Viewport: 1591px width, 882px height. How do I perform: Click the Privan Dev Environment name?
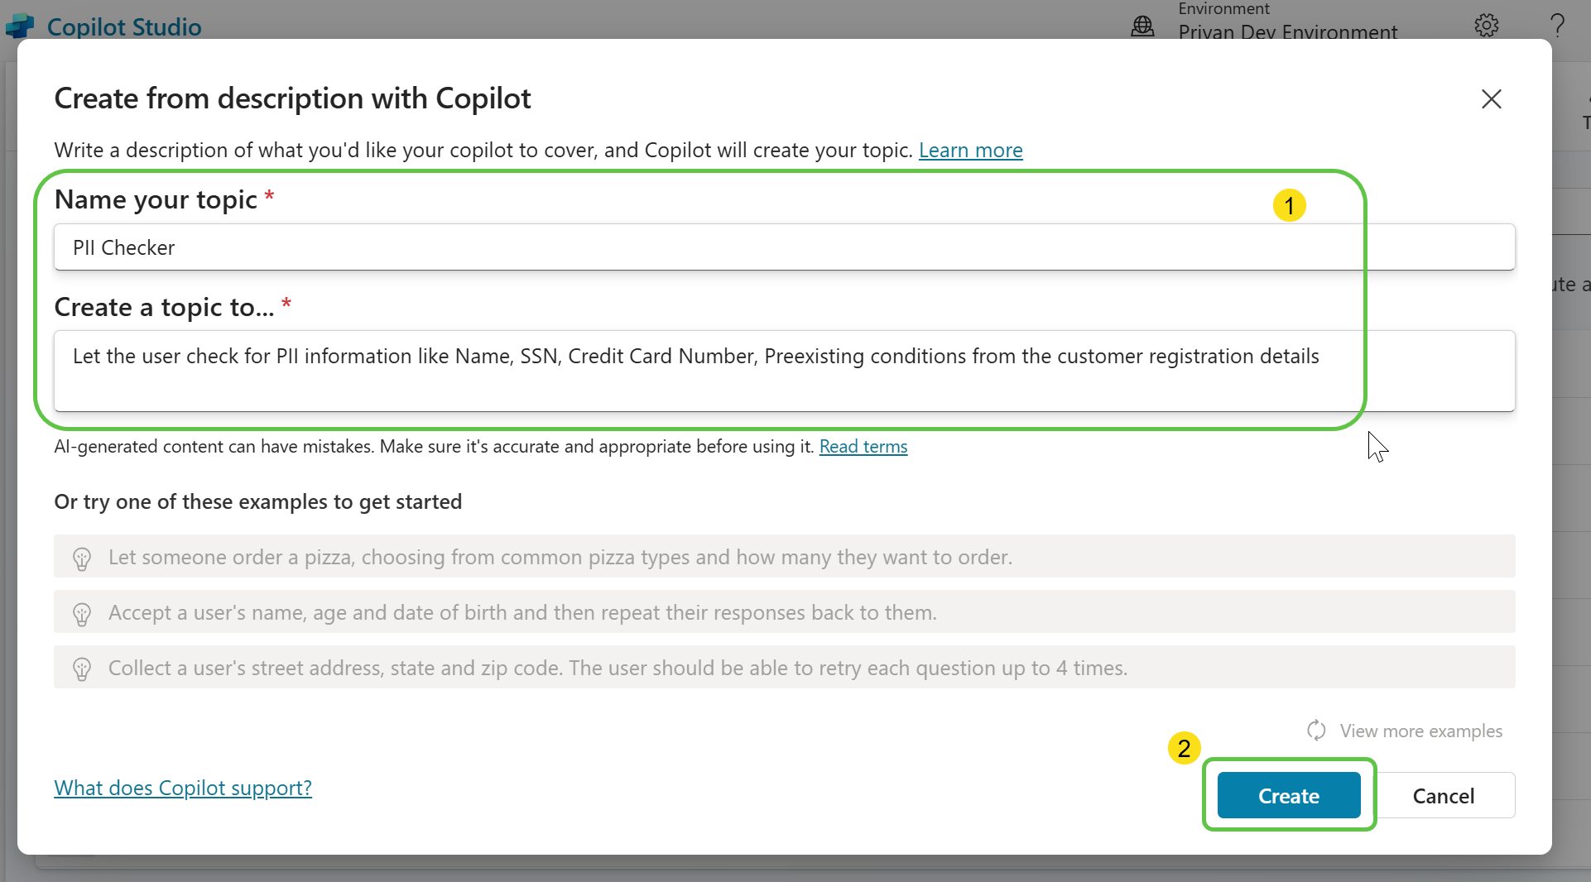[1287, 32]
